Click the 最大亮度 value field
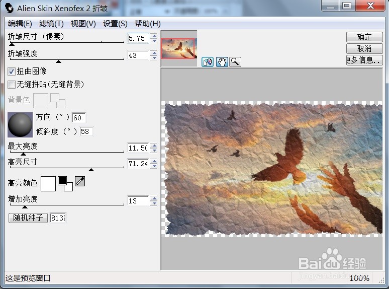This screenshot has width=389, height=289. point(138,148)
